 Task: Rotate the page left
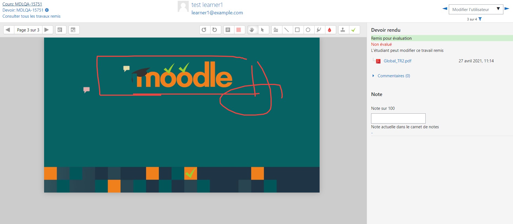205,30
